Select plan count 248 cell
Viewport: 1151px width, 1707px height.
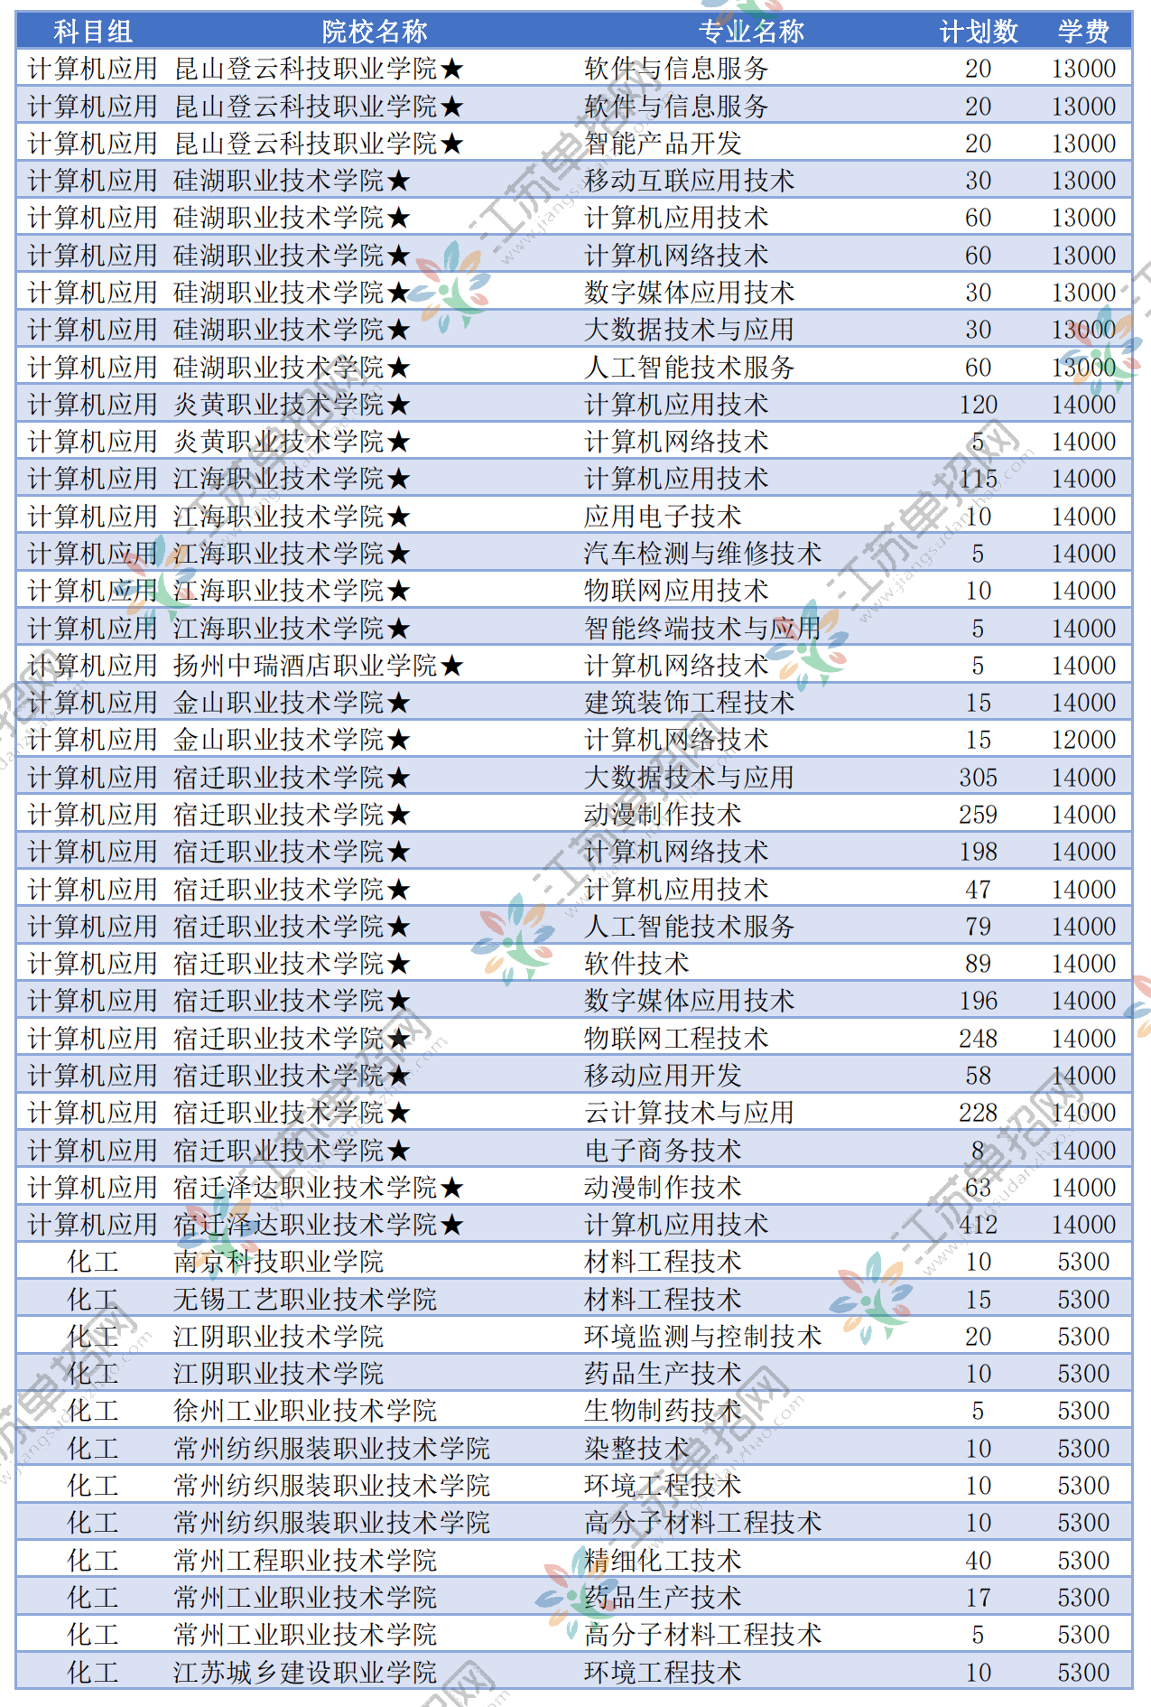click(x=979, y=1039)
